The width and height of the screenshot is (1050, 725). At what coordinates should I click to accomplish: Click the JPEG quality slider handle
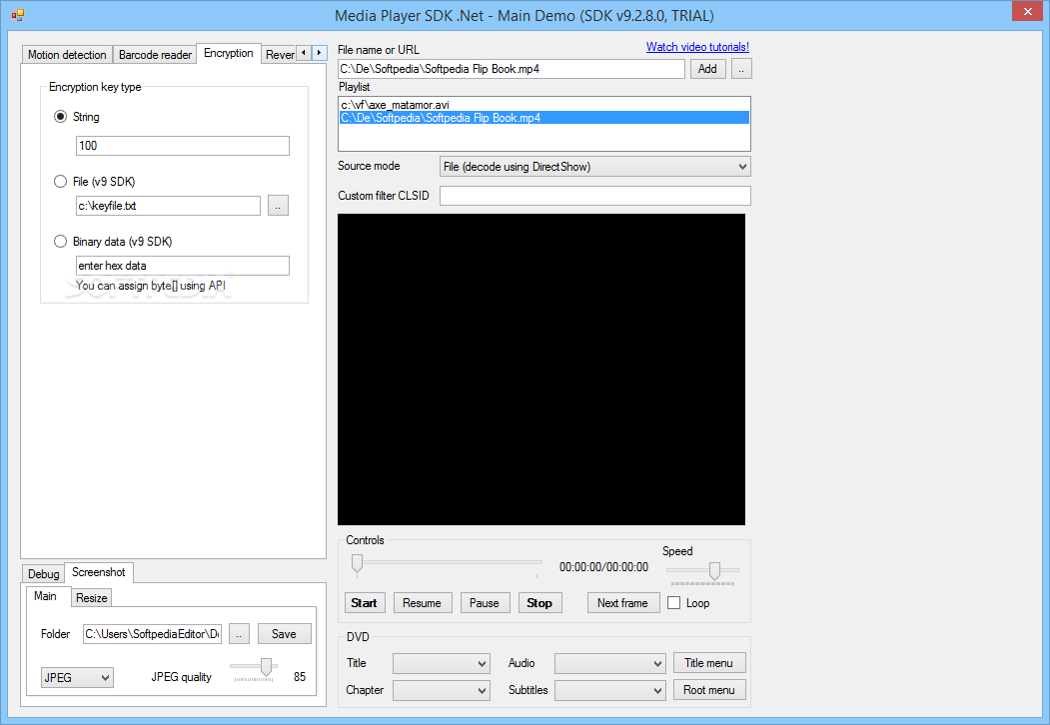266,667
